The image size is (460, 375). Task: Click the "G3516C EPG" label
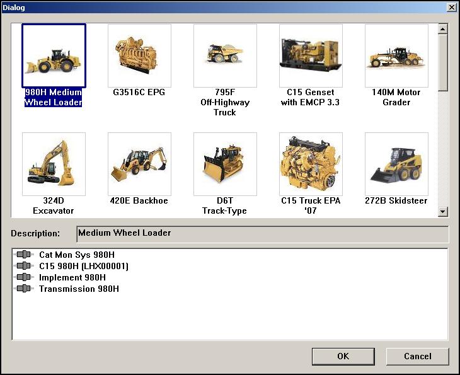pos(139,92)
